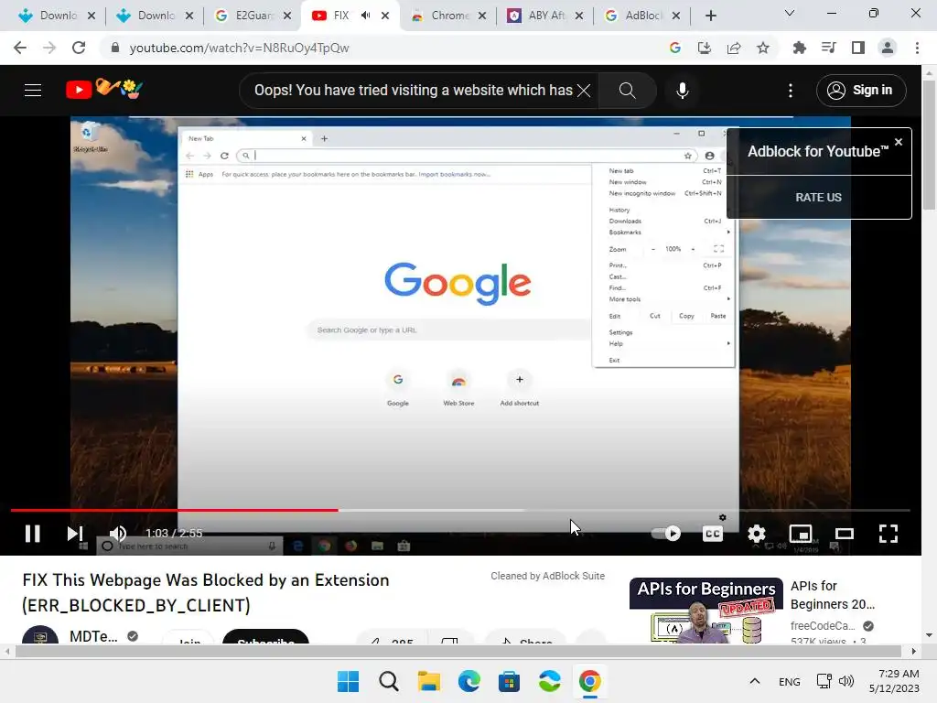This screenshot has width=937, height=703.
Task: Open Windows taskbar search
Action: click(388, 681)
